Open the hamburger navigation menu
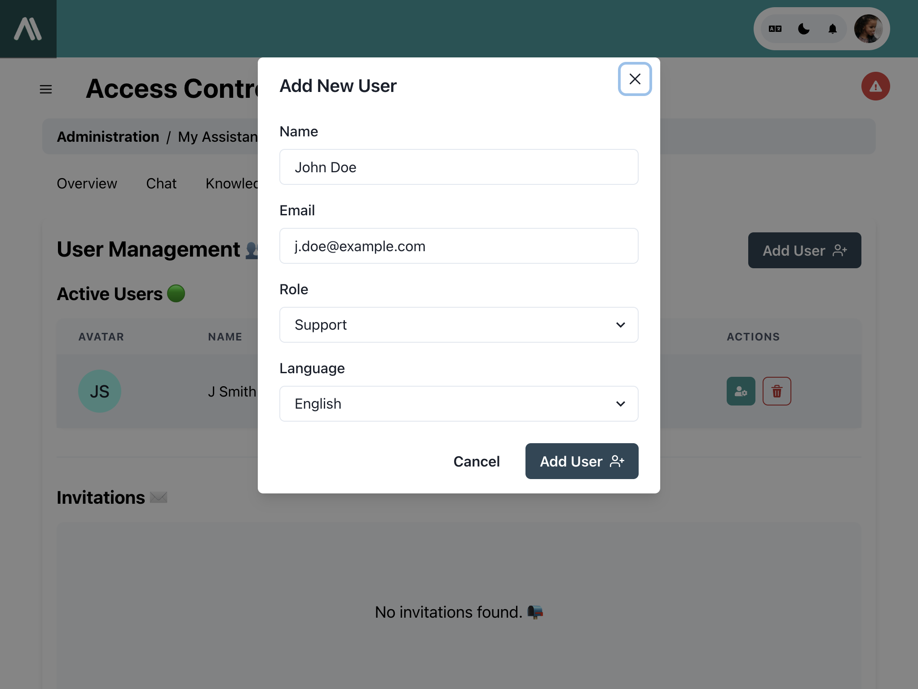 point(46,89)
